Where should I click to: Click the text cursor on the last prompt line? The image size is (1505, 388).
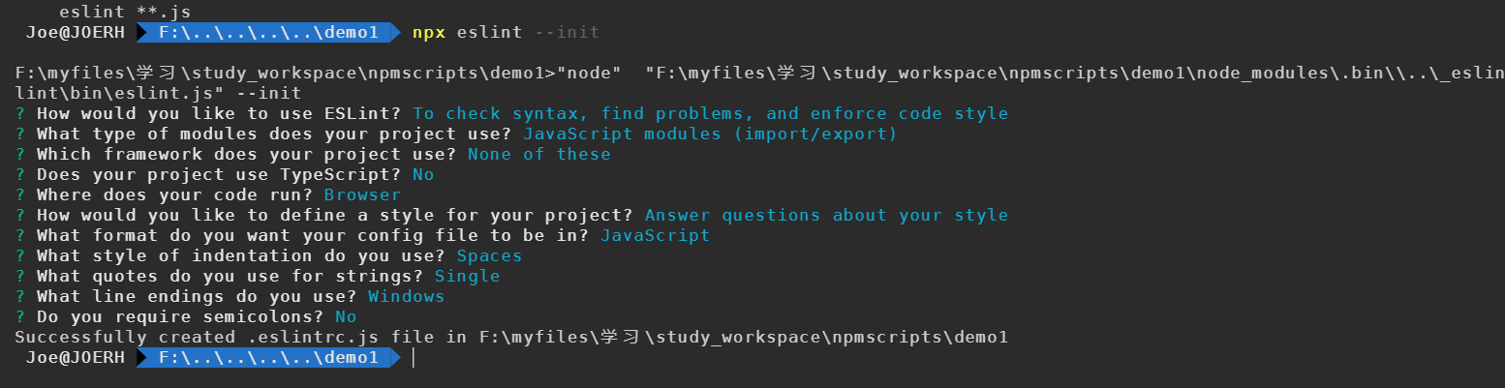coord(414,358)
